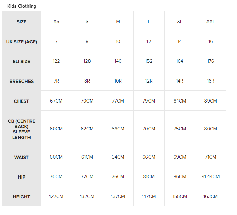Select the 75CM sleeve length cell
Image resolution: width=237 pixels, height=215 pixels.
[x=180, y=129]
